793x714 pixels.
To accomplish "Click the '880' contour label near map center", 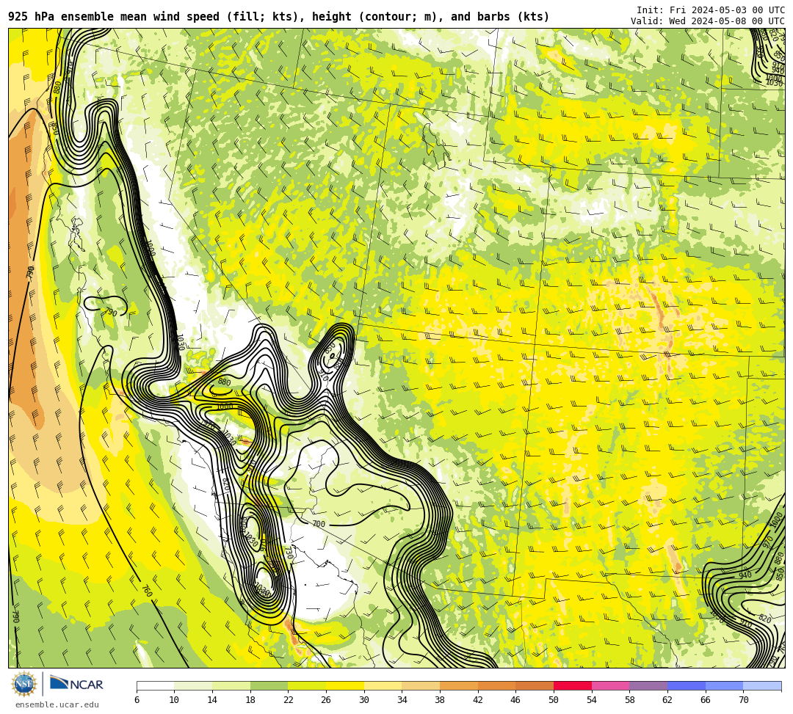I will [x=224, y=382].
